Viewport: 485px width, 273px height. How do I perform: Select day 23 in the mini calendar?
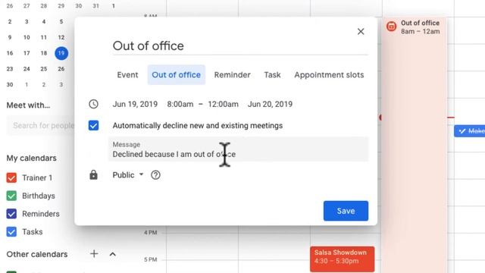[10, 69]
